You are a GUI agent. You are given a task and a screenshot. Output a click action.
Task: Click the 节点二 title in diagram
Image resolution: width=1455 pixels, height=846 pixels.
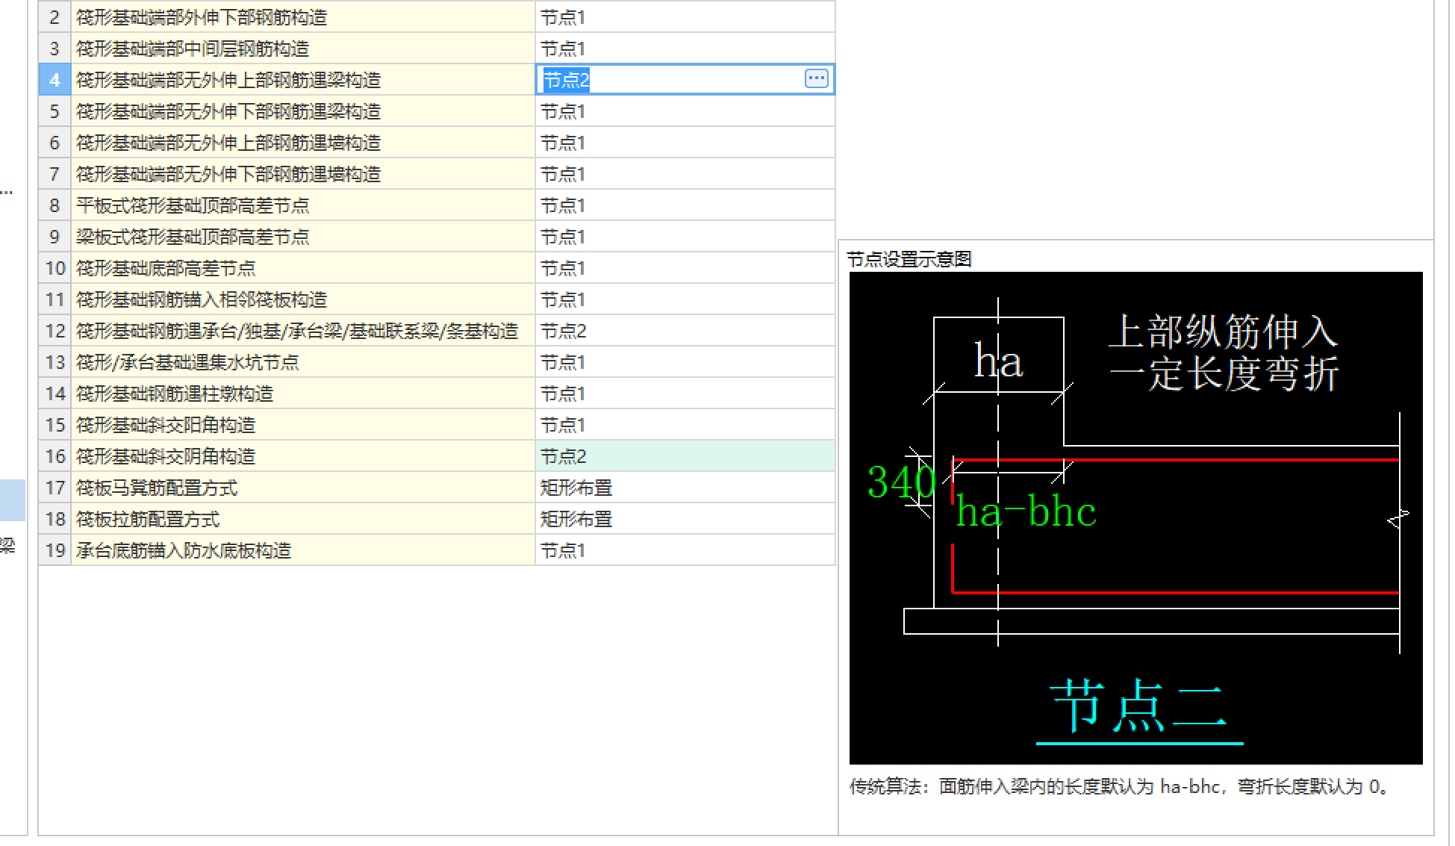point(1138,706)
